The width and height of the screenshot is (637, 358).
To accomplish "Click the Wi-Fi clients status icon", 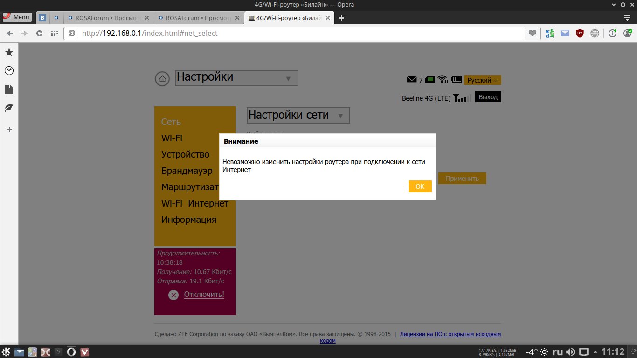I will coord(443,79).
